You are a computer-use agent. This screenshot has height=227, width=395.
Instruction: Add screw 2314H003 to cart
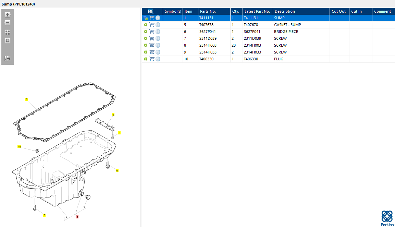[x=152, y=45]
